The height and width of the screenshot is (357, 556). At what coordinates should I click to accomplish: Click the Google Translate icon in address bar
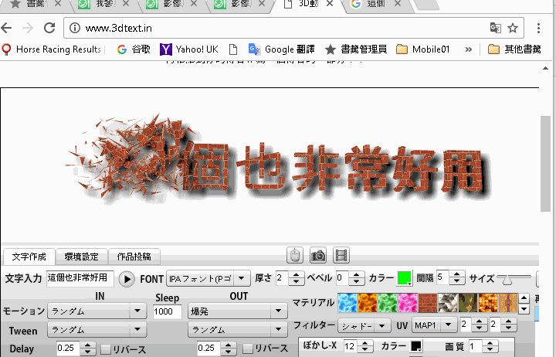[495, 29]
